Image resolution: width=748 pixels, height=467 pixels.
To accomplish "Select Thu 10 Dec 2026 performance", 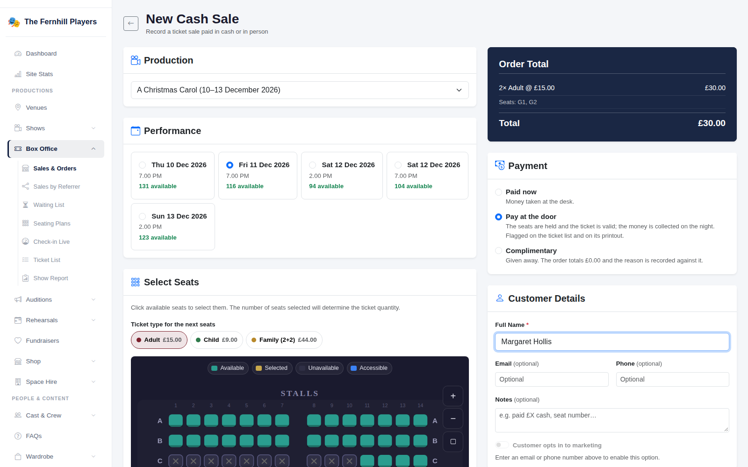I will point(173,176).
